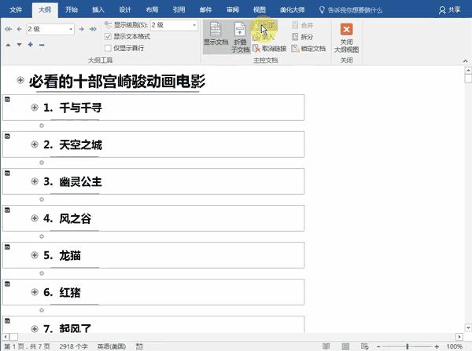Expand outline symbol of 3. 幽灵公主
The width and height of the screenshot is (472, 351).
pyautogui.click(x=35, y=181)
